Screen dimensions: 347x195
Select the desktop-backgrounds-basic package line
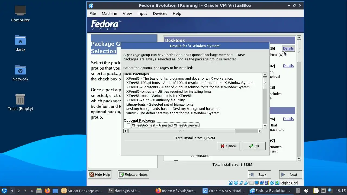[173, 109]
